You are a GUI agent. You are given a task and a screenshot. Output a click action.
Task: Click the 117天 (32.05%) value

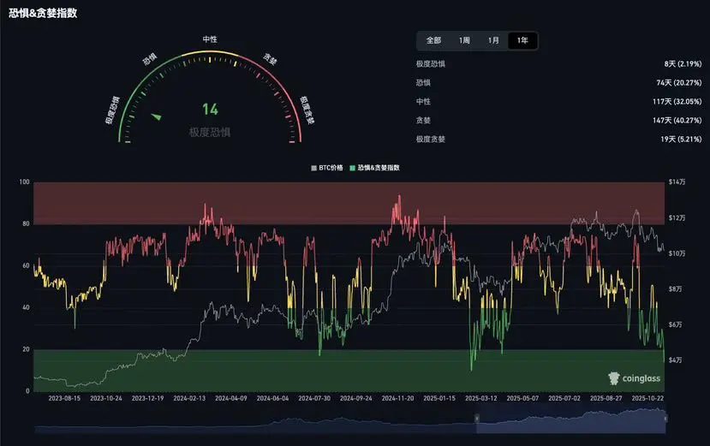point(677,101)
